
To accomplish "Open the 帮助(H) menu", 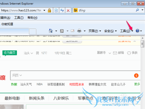I will coord(32,18).
